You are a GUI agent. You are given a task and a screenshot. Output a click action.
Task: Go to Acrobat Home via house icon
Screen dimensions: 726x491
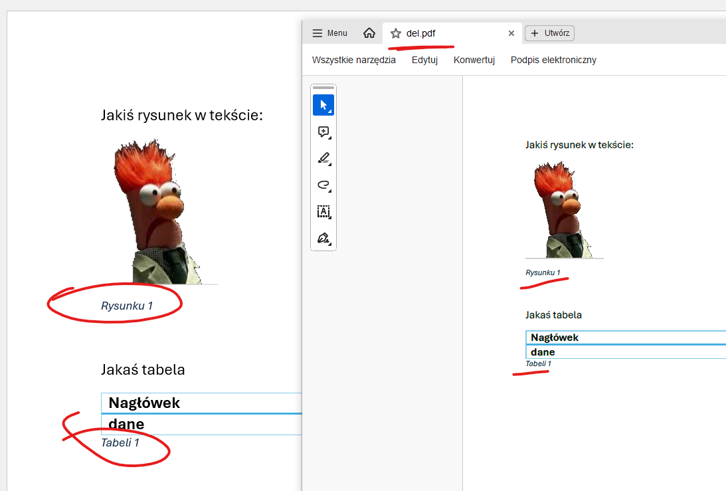tap(369, 33)
